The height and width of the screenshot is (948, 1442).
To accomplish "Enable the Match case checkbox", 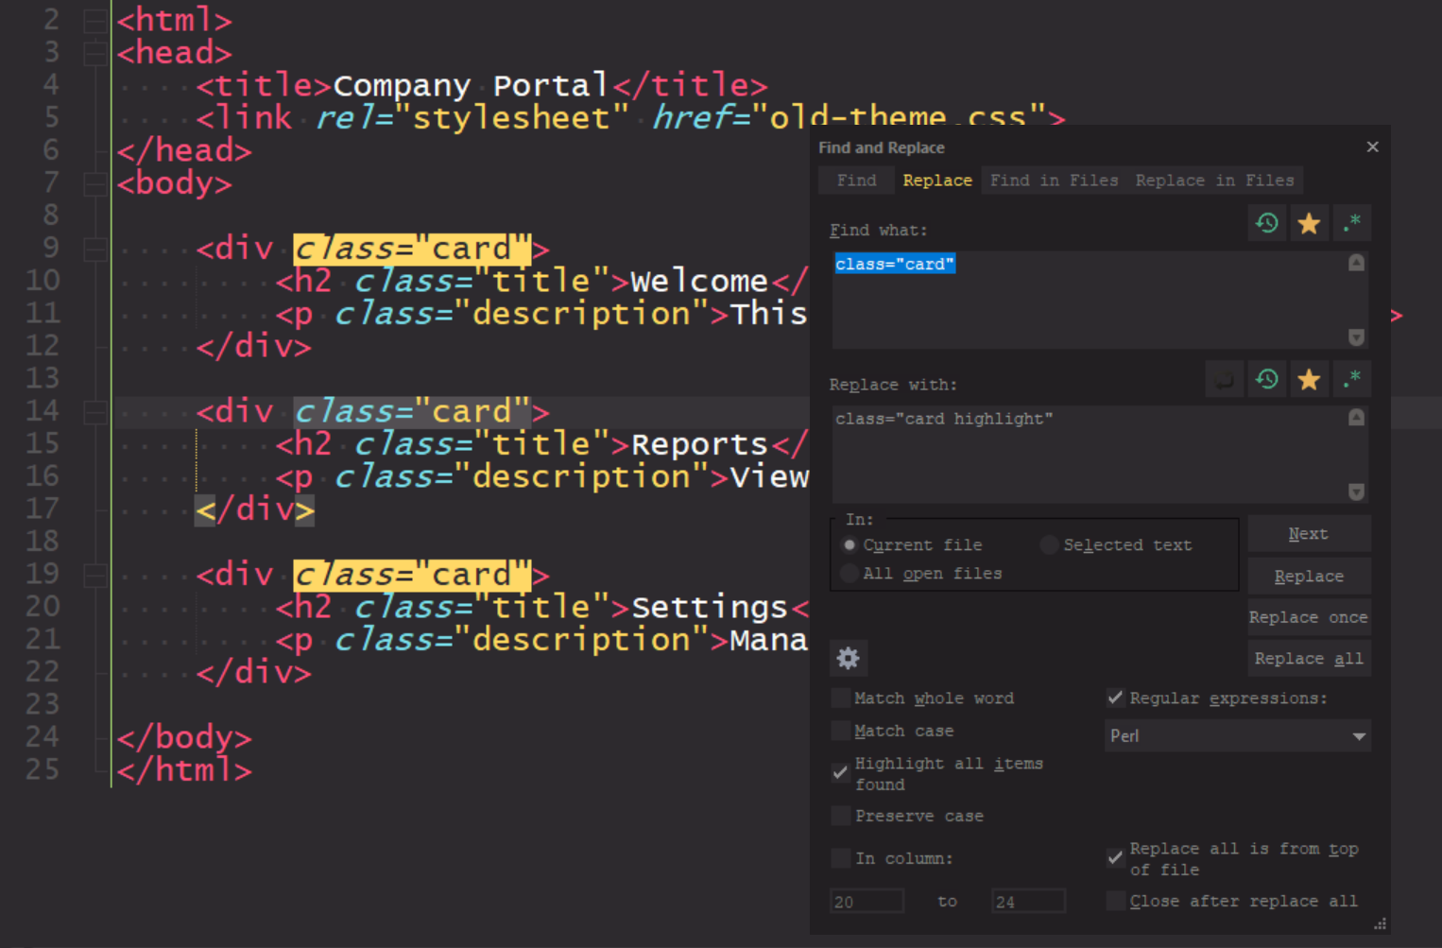I will click(x=840, y=731).
